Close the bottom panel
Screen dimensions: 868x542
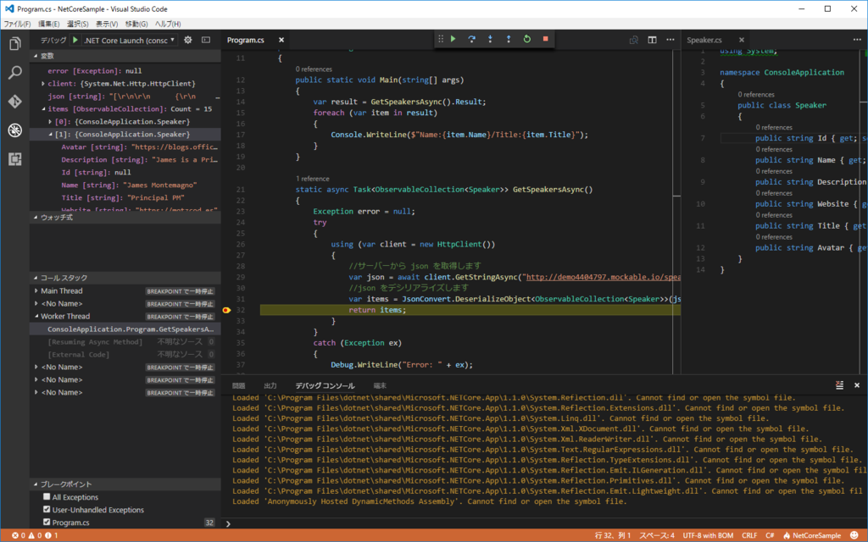[x=857, y=385]
